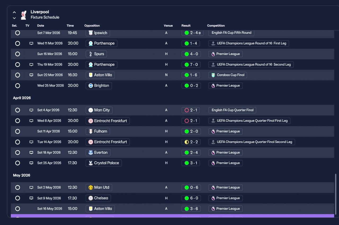Select the radio for the Spurs fixture
This screenshot has width=339, height=225.
pos(17,54)
